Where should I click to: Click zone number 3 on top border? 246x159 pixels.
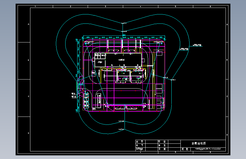click(106, 7)
